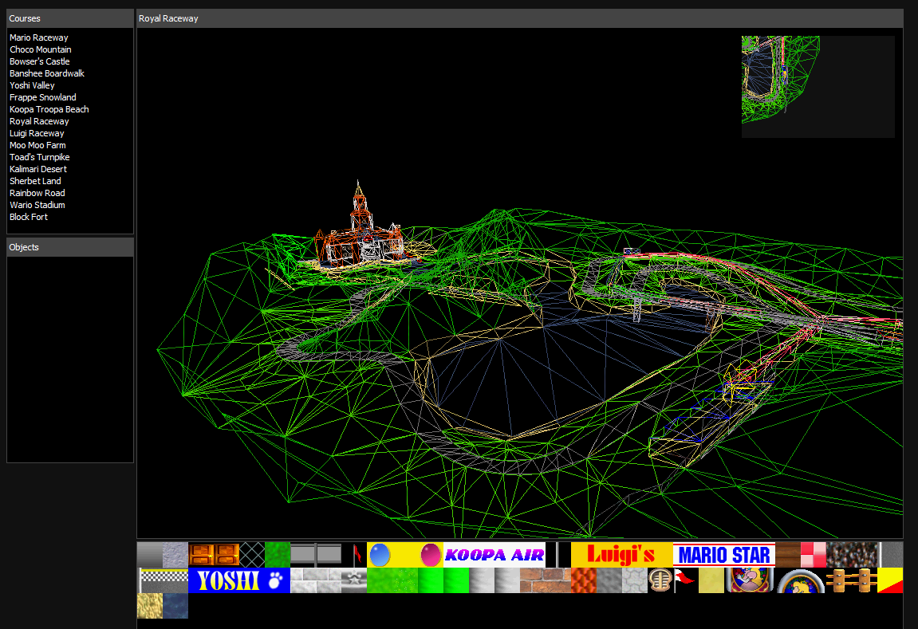The width and height of the screenshot is (918, 629).
Task: Select the Peach stained glass texture
Action: point(750,580)
